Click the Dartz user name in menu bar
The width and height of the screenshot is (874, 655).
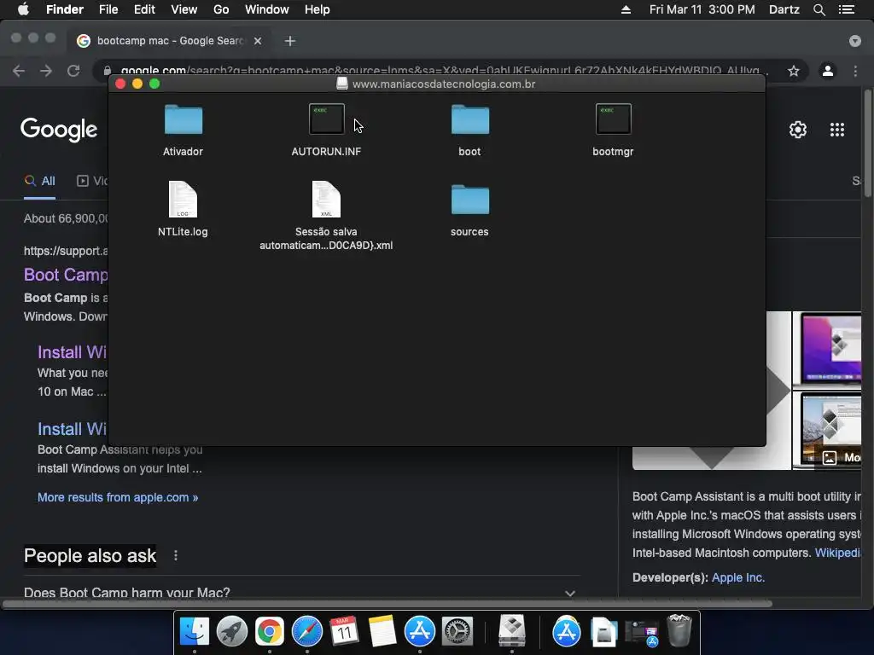coord(784,9)
